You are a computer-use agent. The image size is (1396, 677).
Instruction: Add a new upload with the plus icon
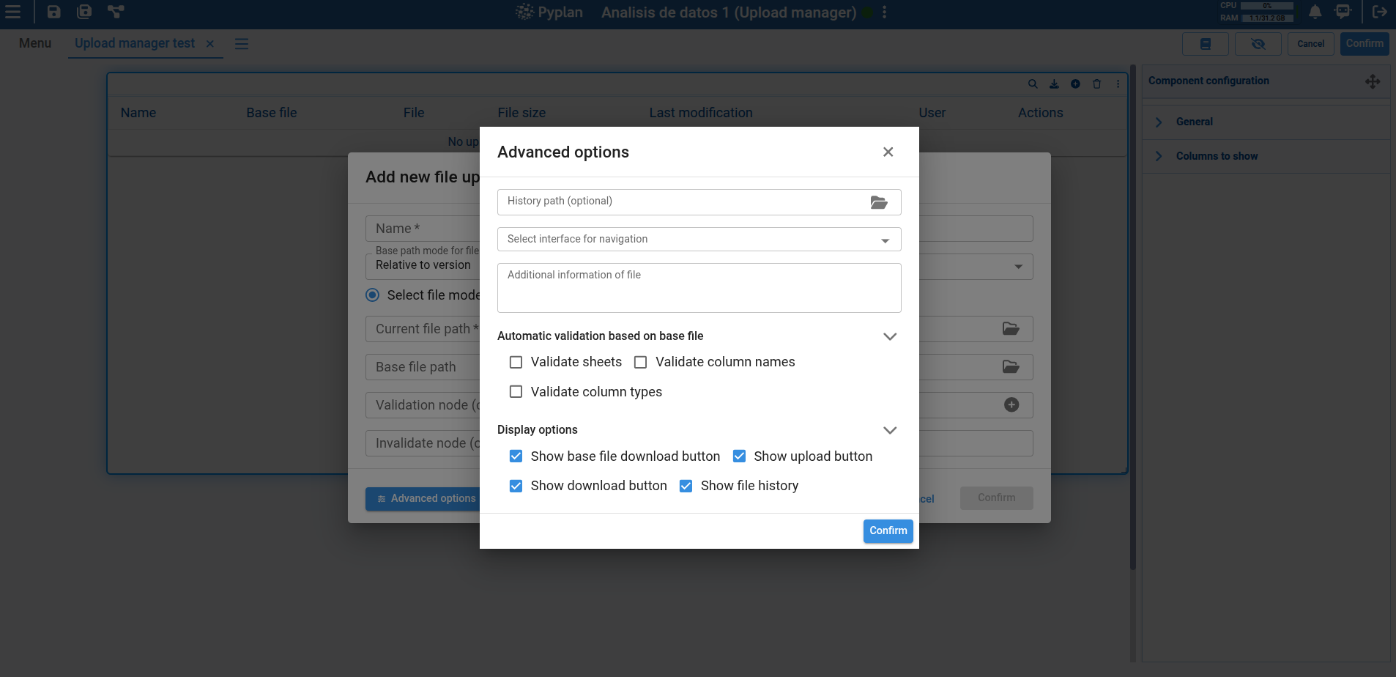click(x=1074, y=84)
